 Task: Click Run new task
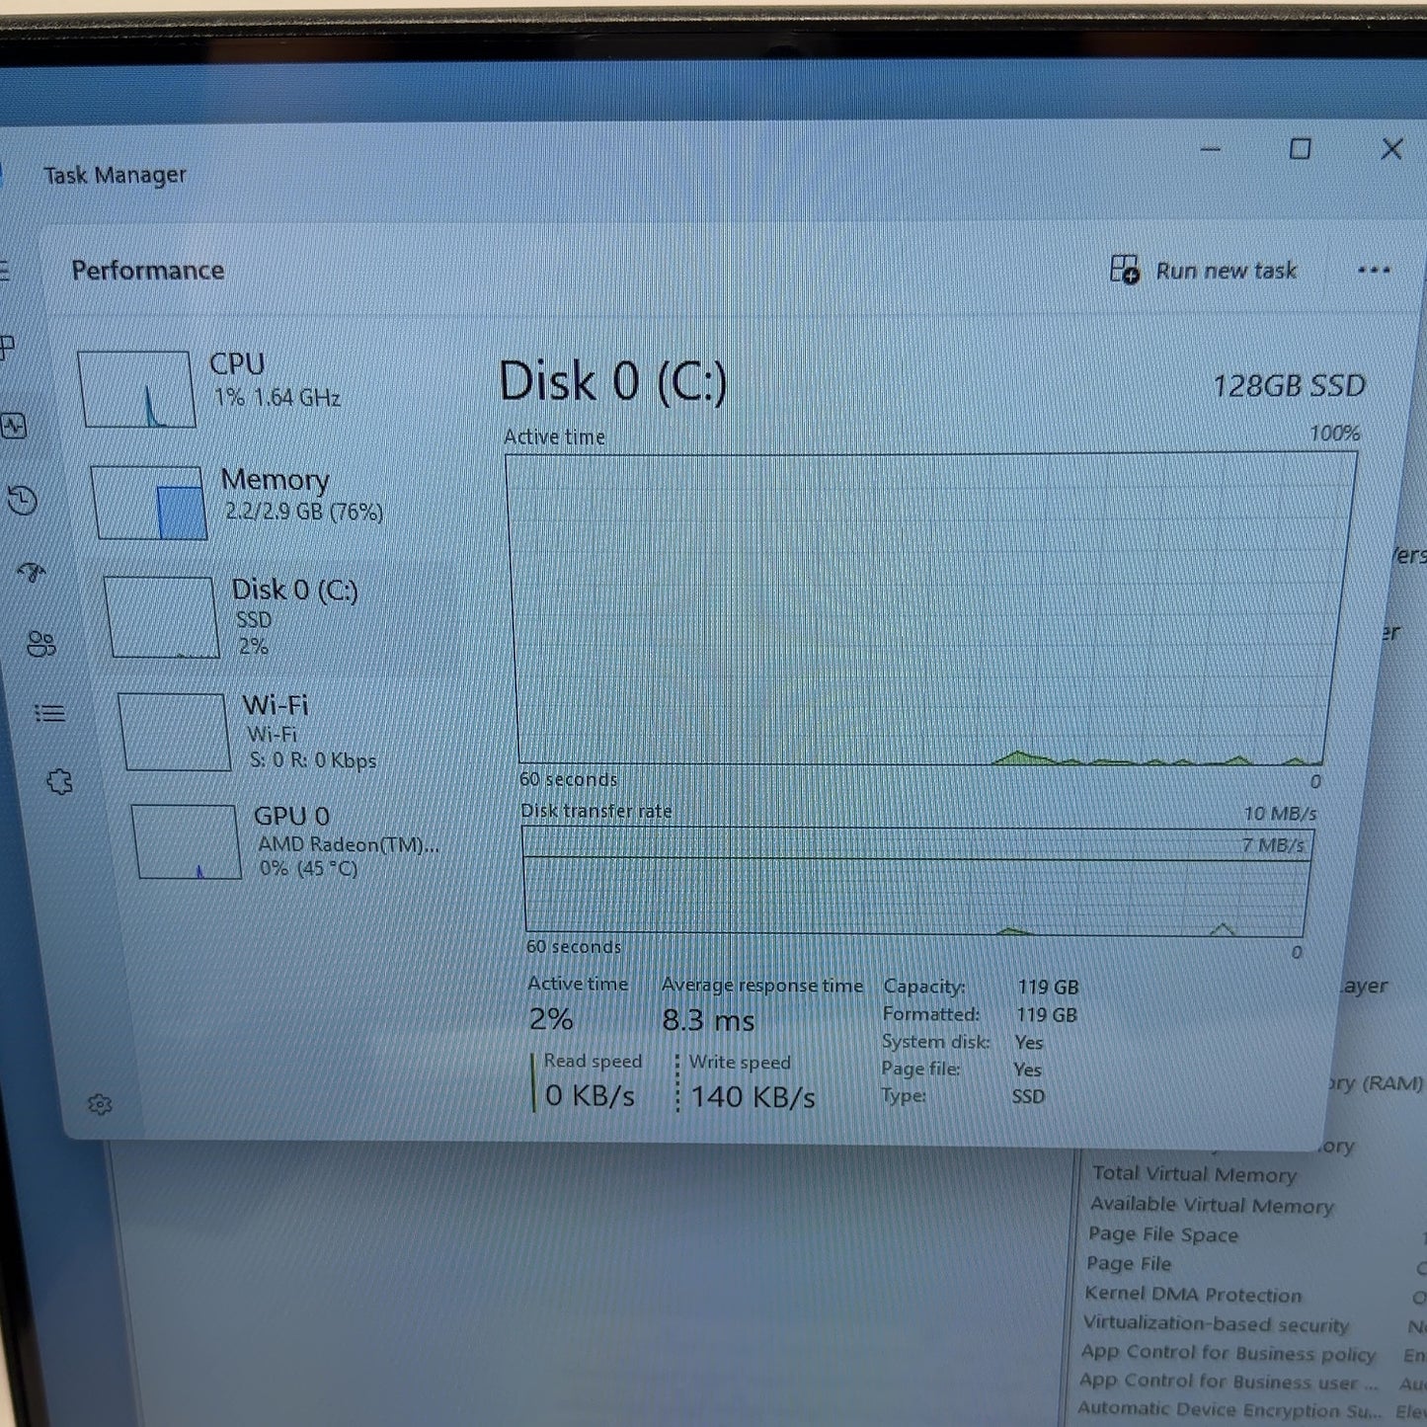pos(1203,270)
